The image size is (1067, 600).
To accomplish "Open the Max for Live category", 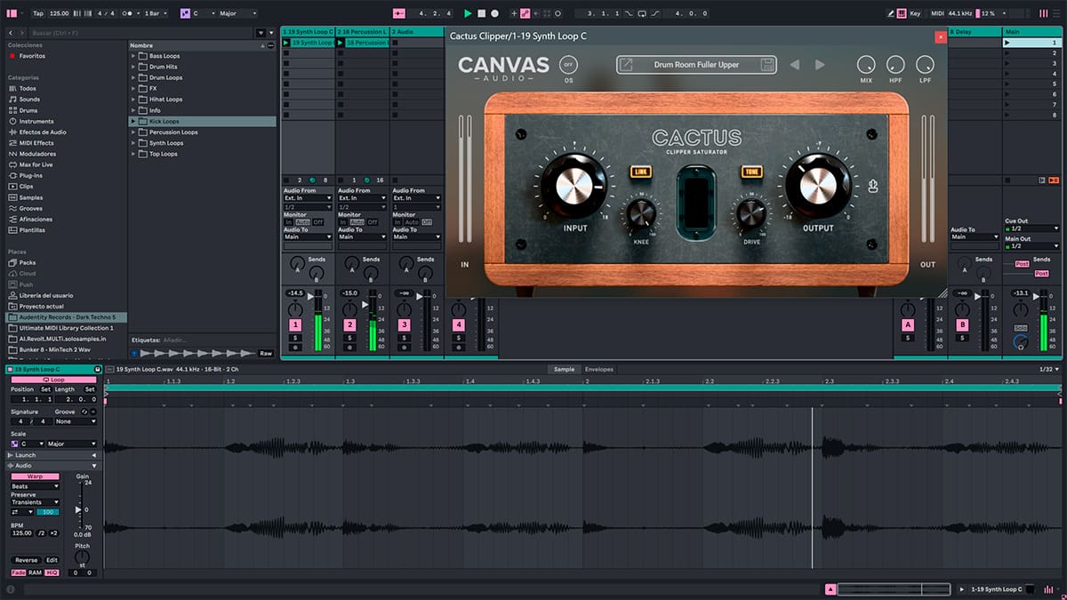I will tap(36, 164).
